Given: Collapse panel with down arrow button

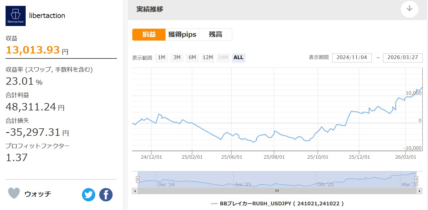Looking at the screenshot, I should tap(409, 9).
